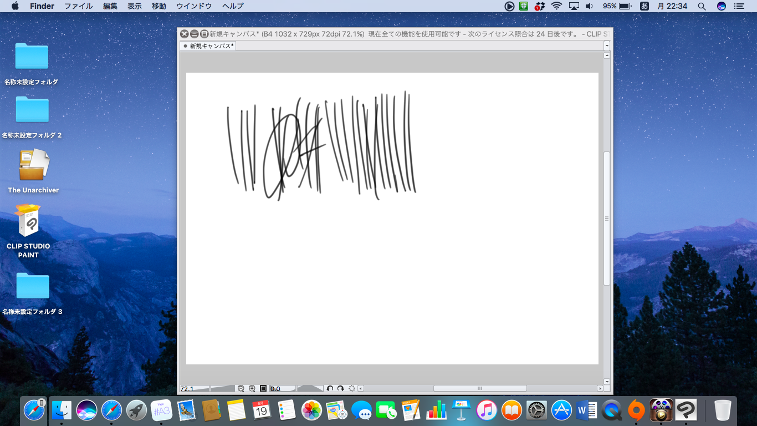
Task: Reset canvas rotation icon
Action: pos(351,388)
